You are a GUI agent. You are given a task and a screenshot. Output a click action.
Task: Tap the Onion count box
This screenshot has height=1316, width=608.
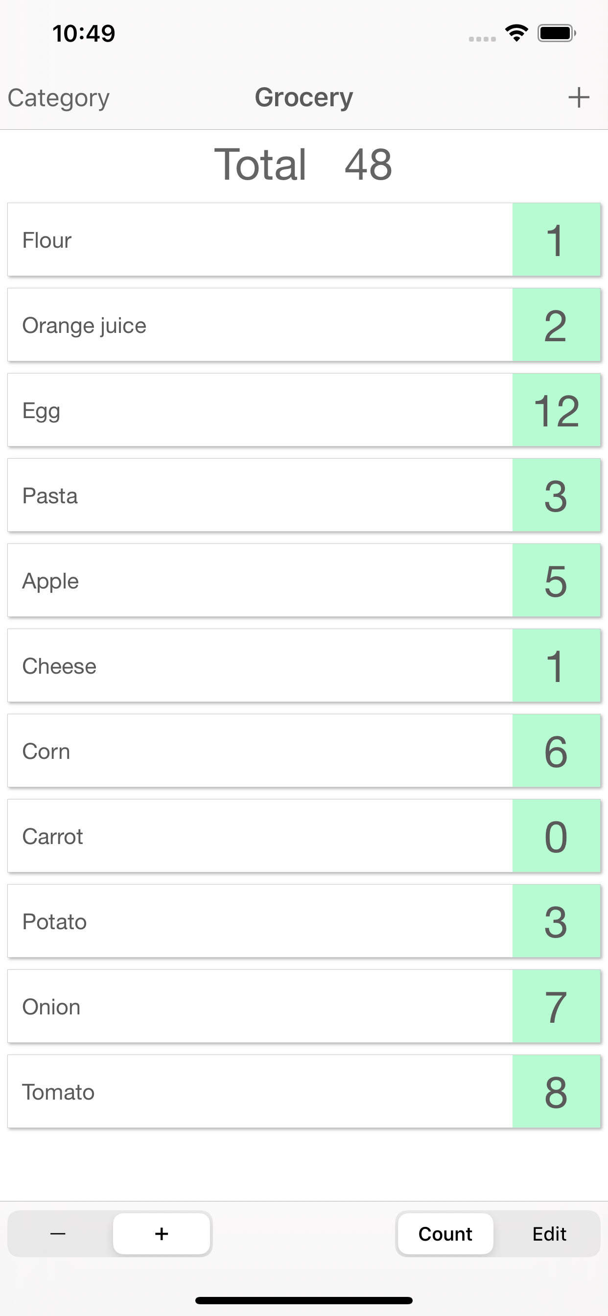pos(556,1007)
